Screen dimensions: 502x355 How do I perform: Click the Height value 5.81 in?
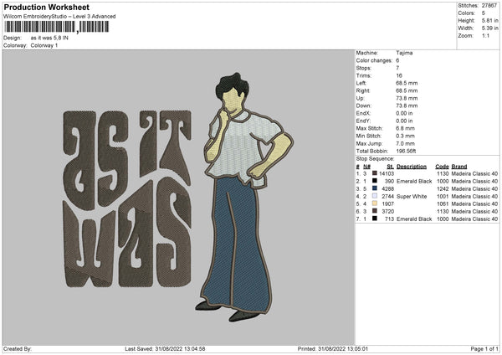(x=489, y=20)
